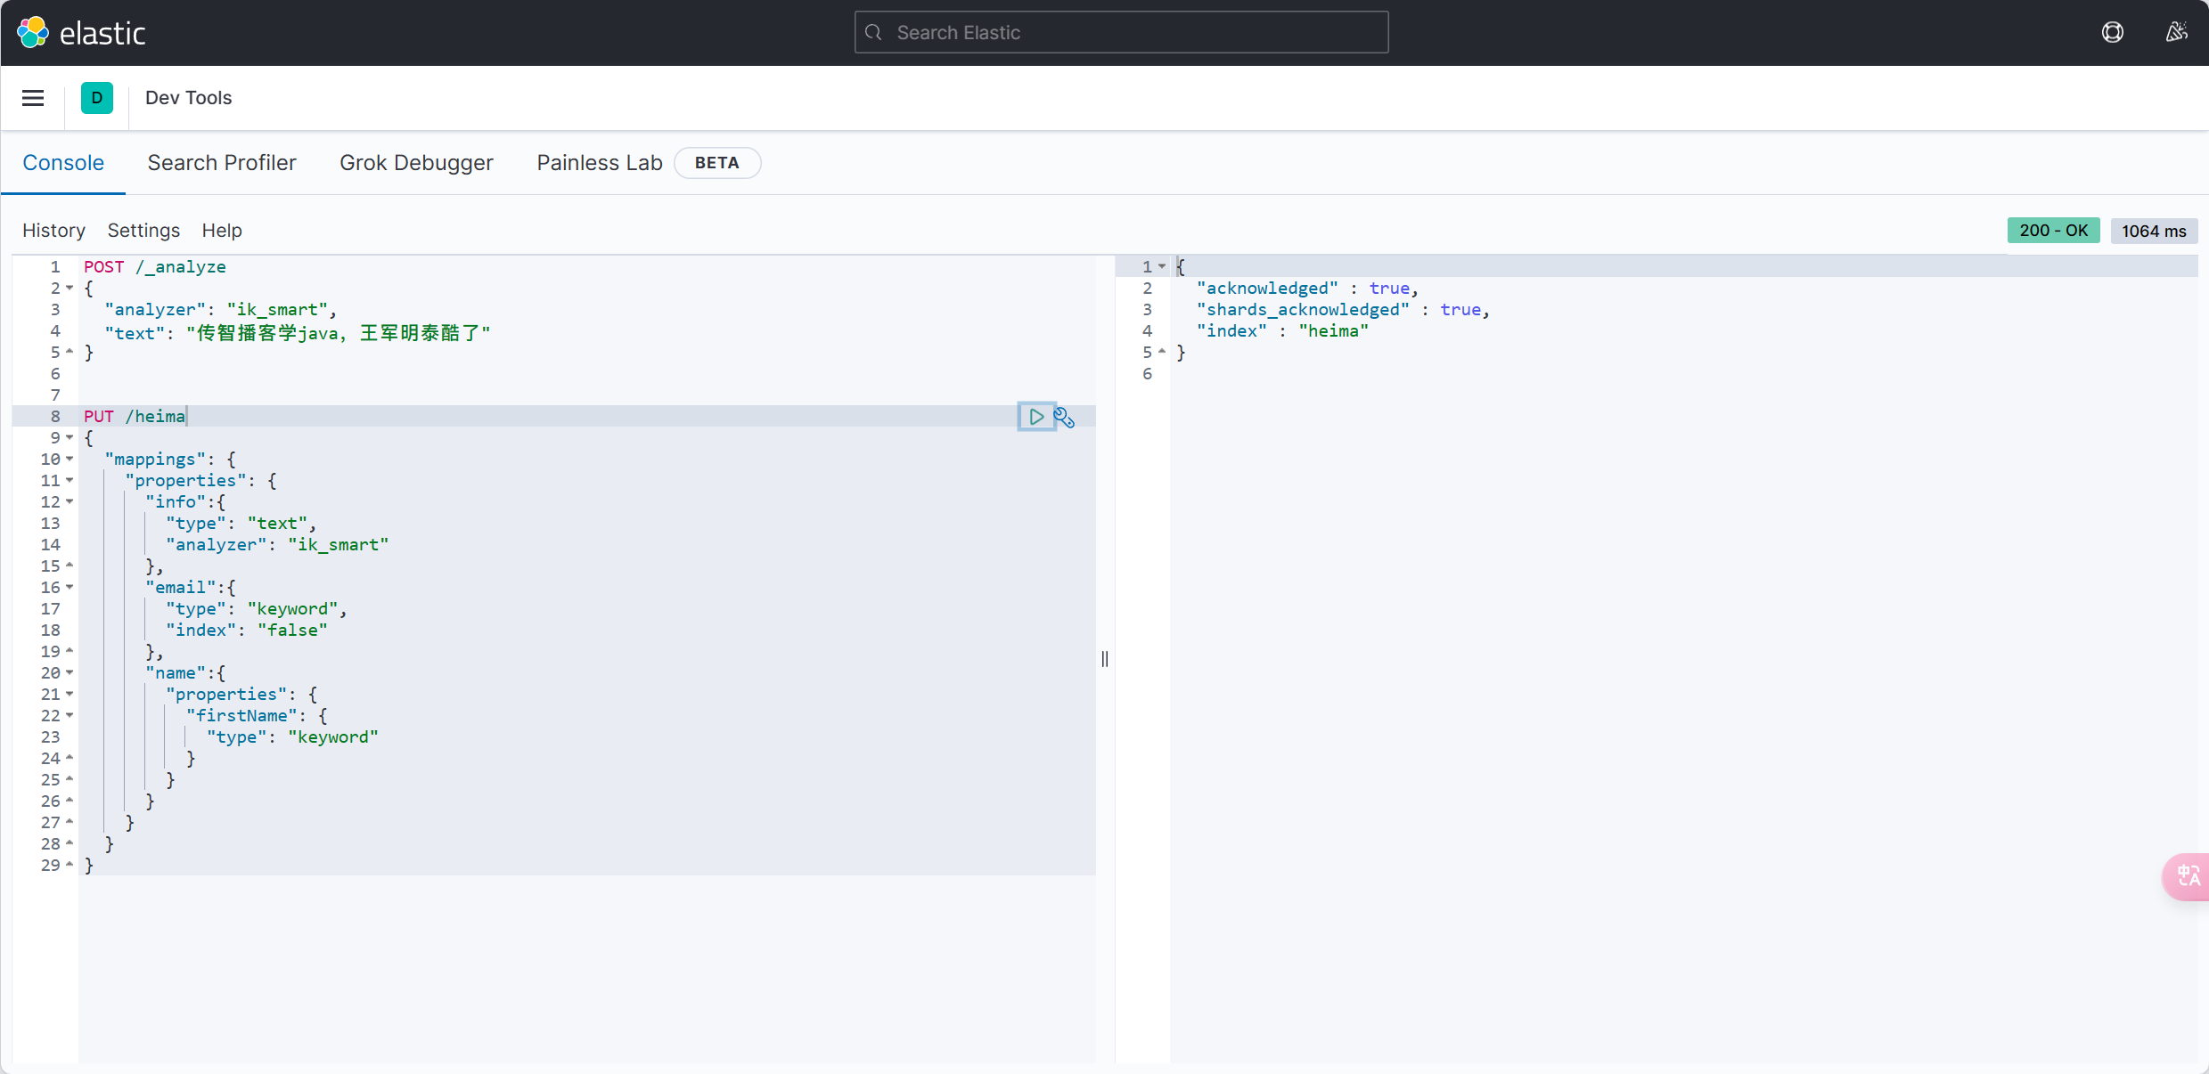The height and width of the screenshot is (1074, 2209).
Task: Collapse the mappings block fold arrow
Action: pyautogui.click(x=70, y=460)
